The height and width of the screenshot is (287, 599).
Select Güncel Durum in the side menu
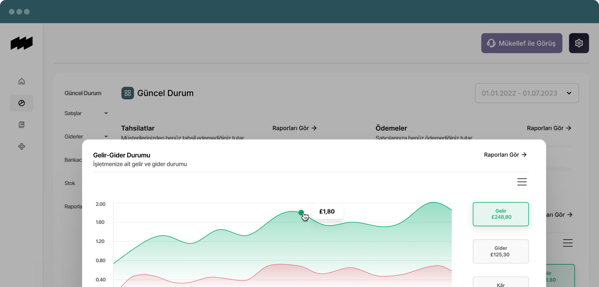pyautogui.click(x=83, y=93)
